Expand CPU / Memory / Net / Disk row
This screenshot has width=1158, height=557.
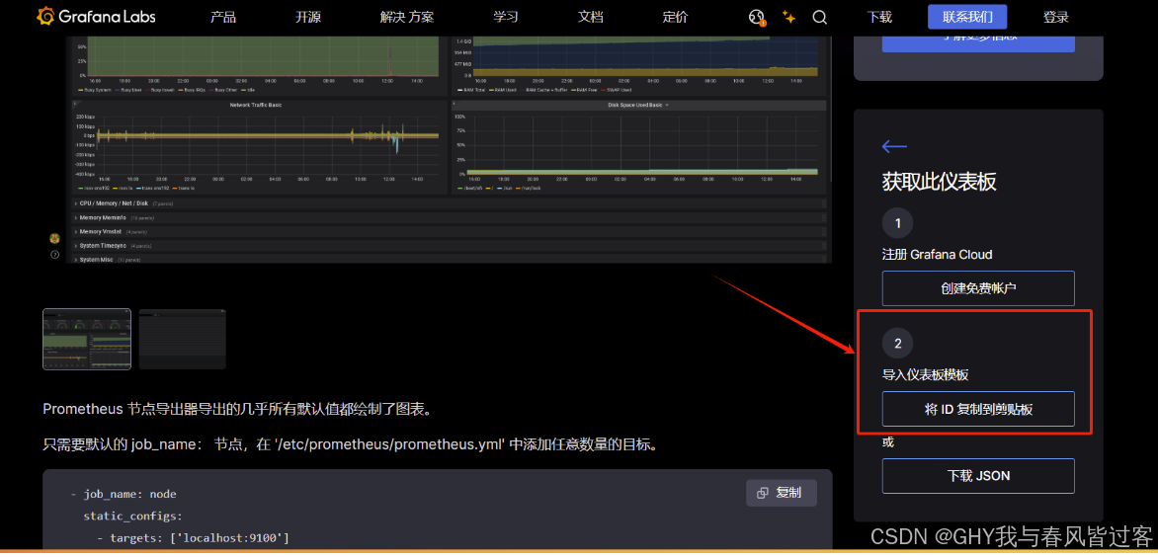(x=451, y=202)
